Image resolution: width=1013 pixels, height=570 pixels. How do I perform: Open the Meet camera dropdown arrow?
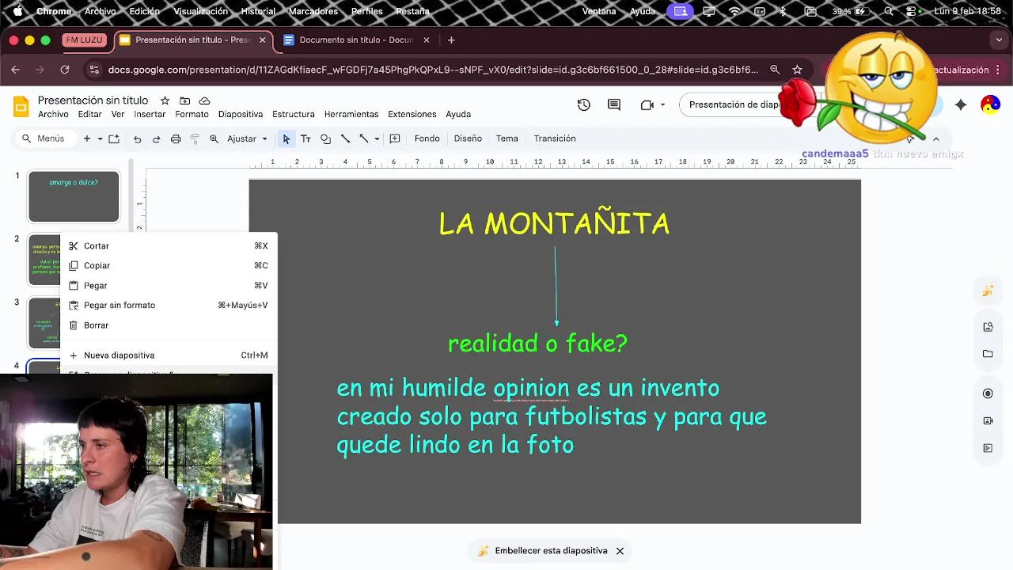tap(662, 104)
